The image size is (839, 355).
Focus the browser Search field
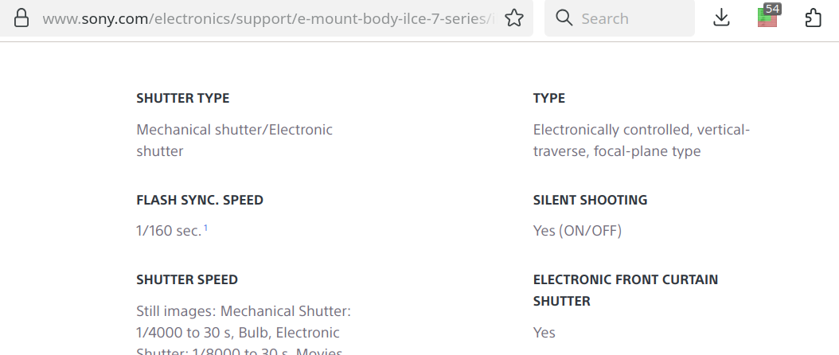629,18
